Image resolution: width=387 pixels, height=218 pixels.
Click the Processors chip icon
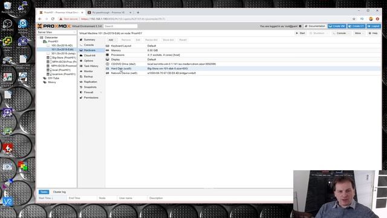click(108, 55)
